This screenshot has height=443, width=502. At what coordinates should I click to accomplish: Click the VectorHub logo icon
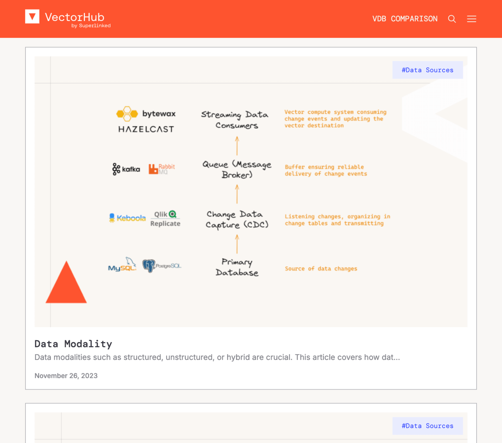click(32, 17)
